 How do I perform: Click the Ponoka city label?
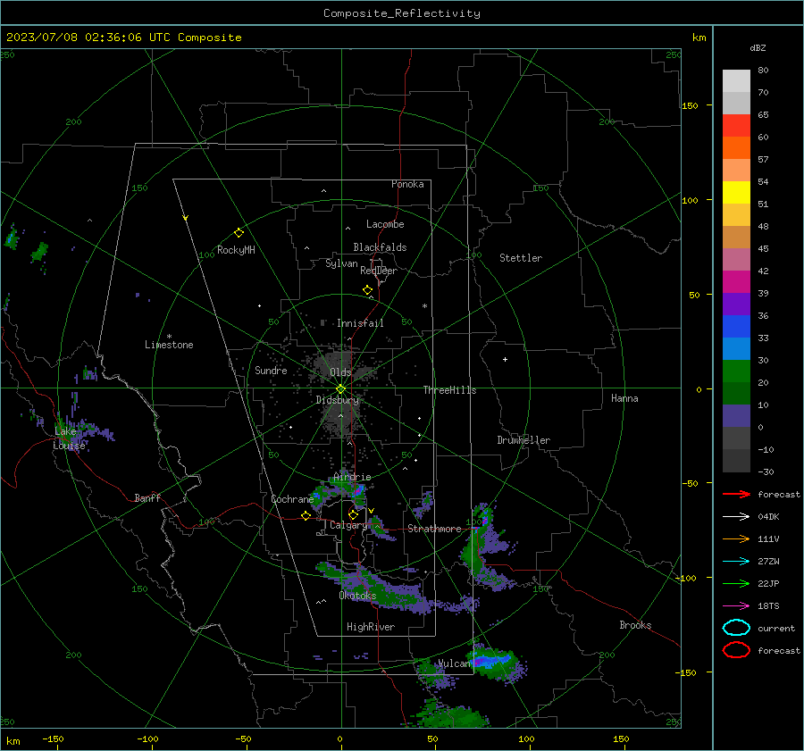click(x=407, y=184)
